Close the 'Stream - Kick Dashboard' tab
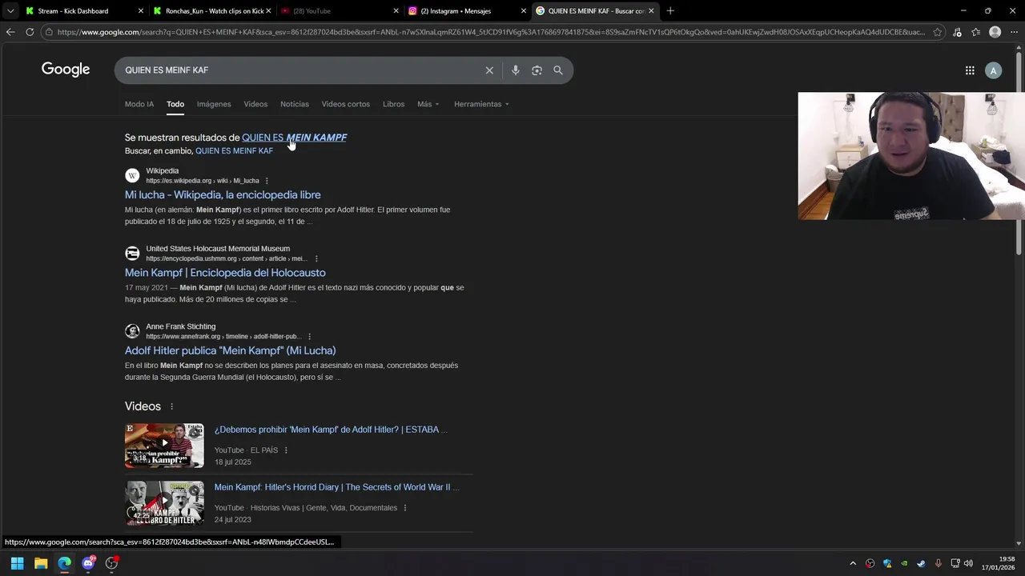This screenshot has width=1025, height=576. click(x=141, y=11)
